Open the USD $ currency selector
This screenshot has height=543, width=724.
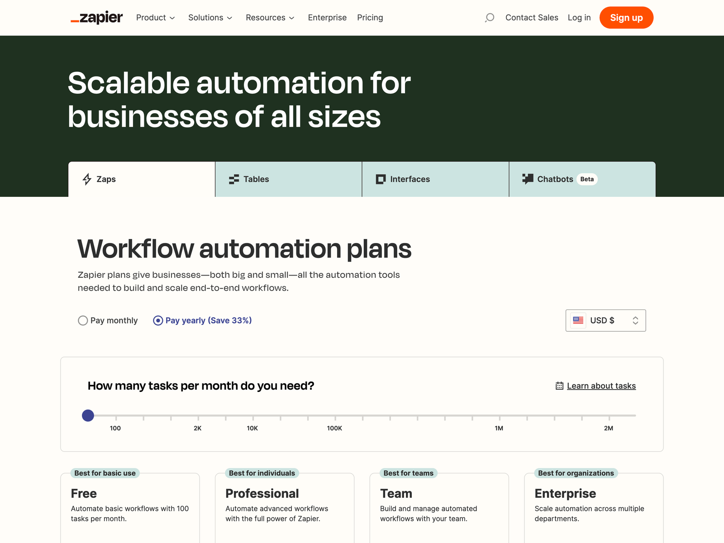(605, 320)
